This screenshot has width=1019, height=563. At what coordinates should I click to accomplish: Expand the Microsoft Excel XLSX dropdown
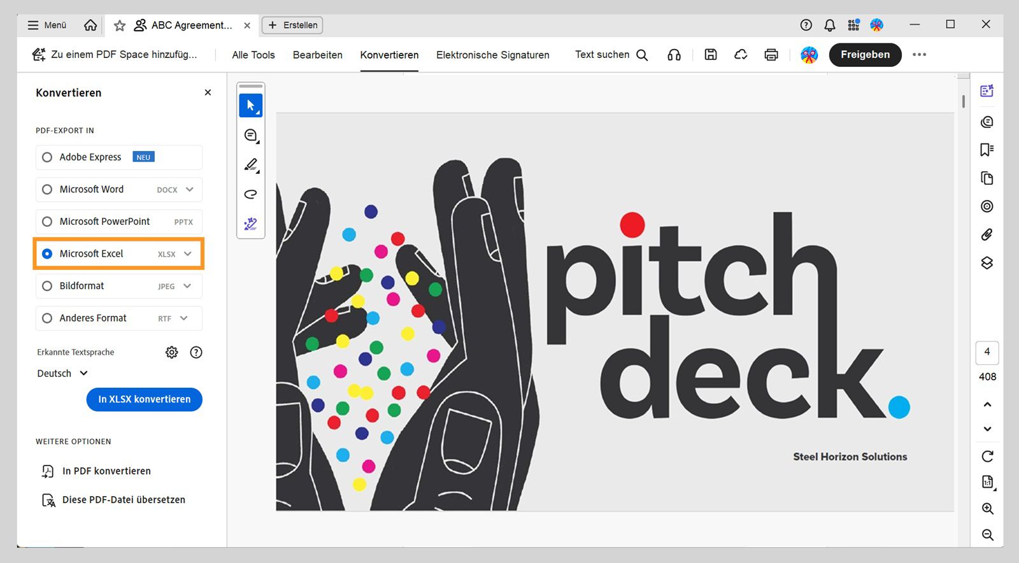(x=187, y=253)
